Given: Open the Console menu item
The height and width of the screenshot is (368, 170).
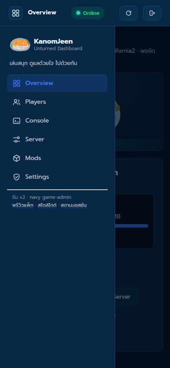Looking at the screenshot, I should coord(57,121).
